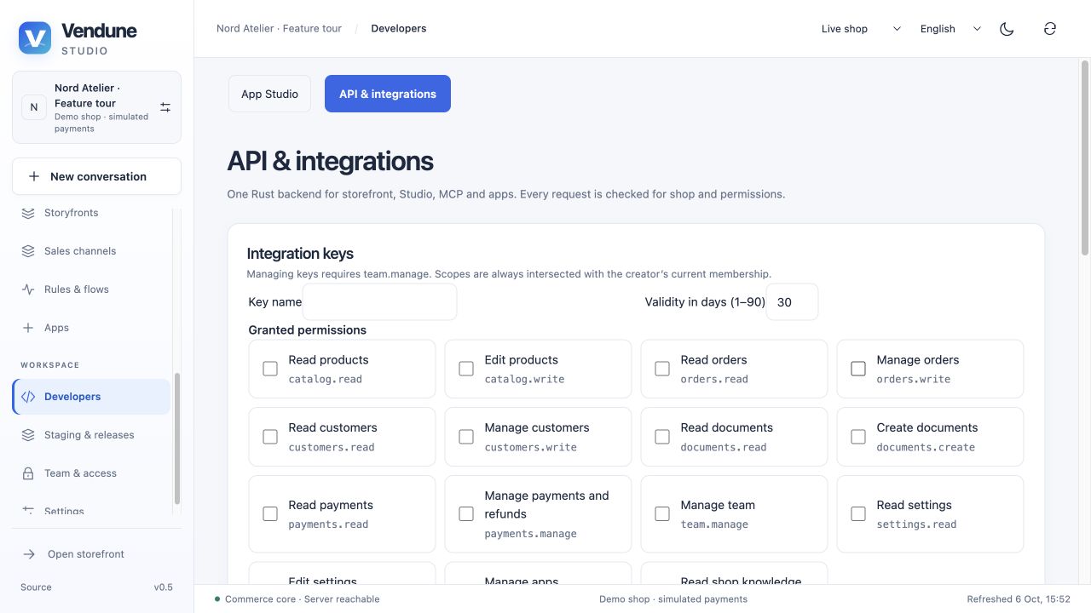
Task: Switch to the App Studio tab
Action: (x=269, y=94)
